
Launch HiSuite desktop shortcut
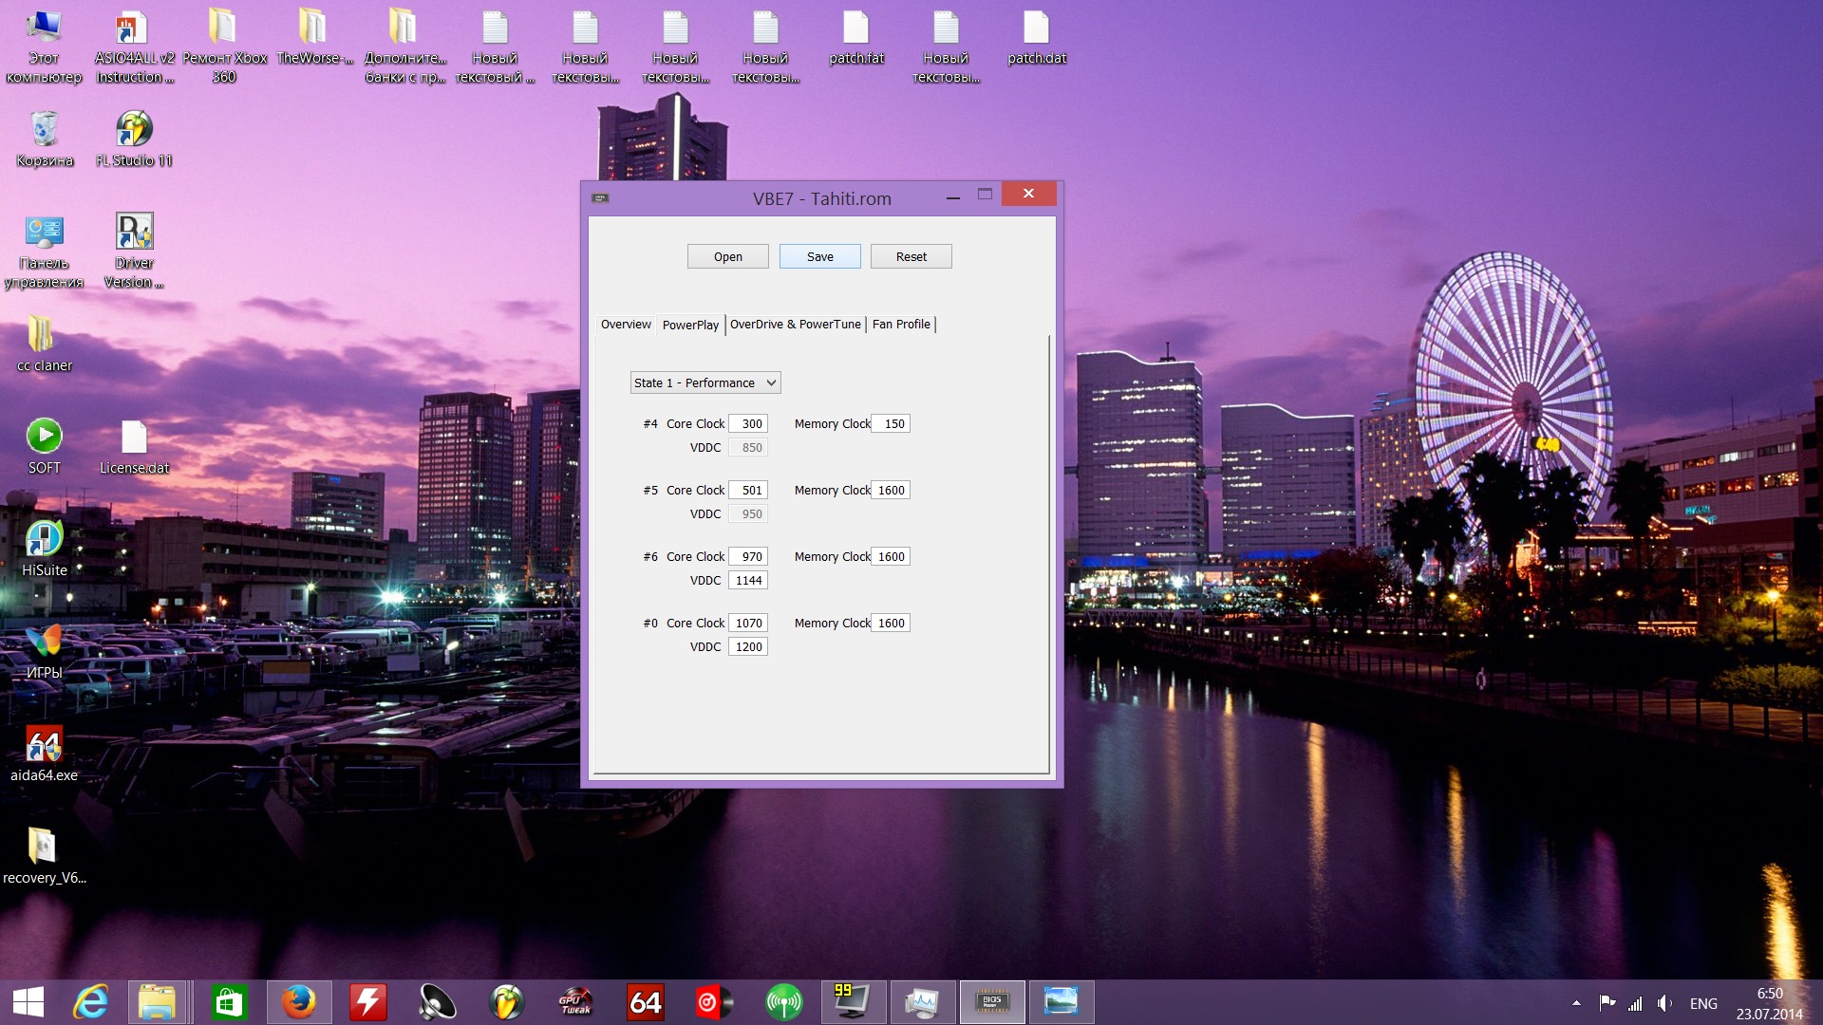click(x=44, y=540)
